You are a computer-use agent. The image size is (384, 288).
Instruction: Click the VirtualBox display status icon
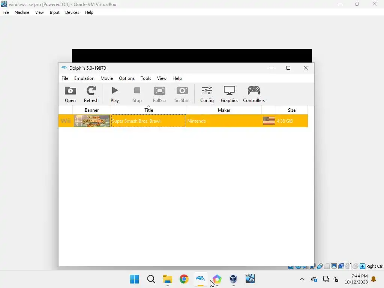[334, 266]
